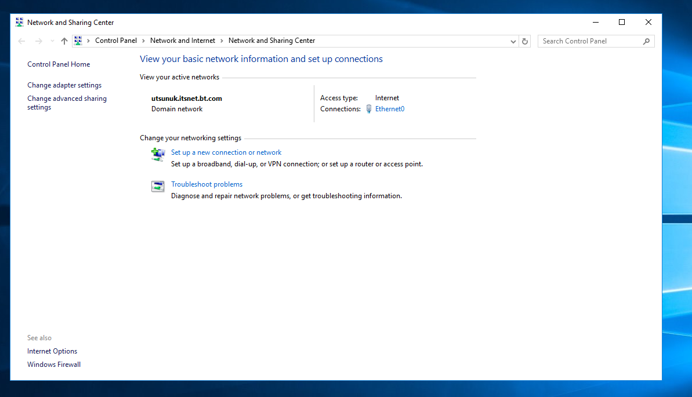Select Network and Sharing Center breadcrumb
Viewport: 692px width, 397px height.
pos(272,41)
